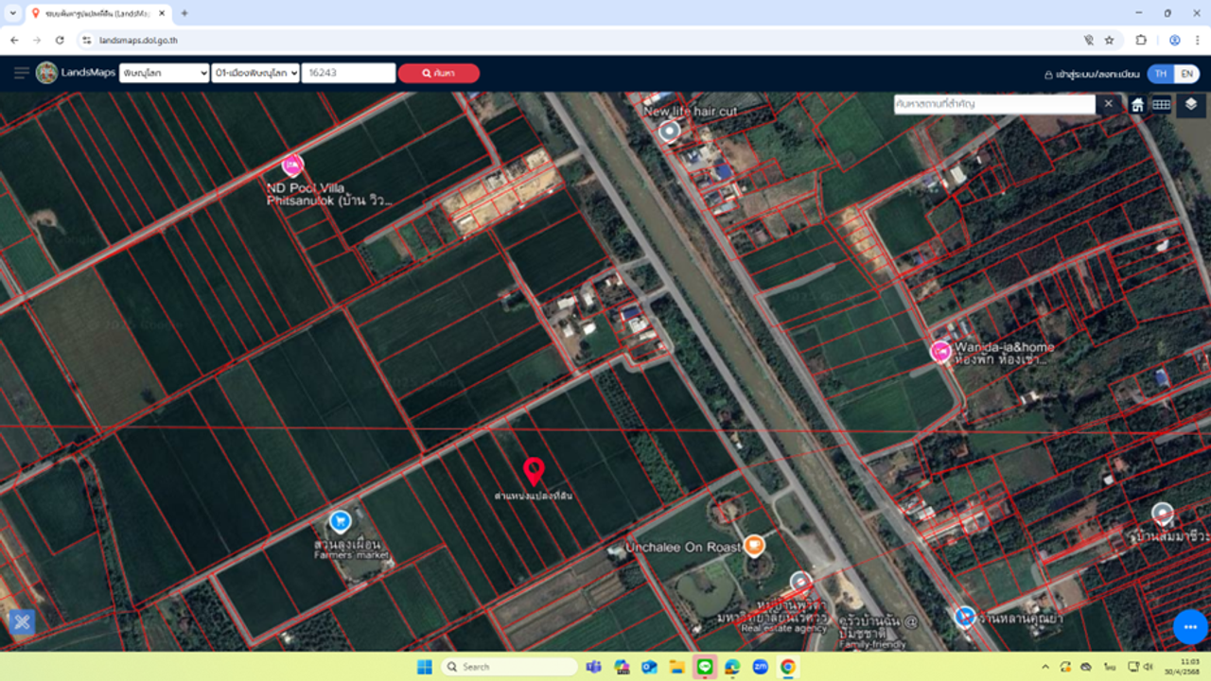The image size is (1211, 681).
Task: Open the measurement tools icon at bottom left
Action: [22, 621]
